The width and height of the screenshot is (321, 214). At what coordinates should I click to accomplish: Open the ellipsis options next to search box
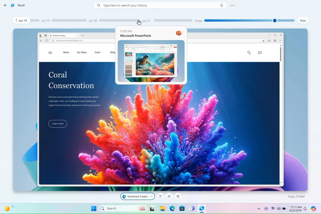coord(233,5)
